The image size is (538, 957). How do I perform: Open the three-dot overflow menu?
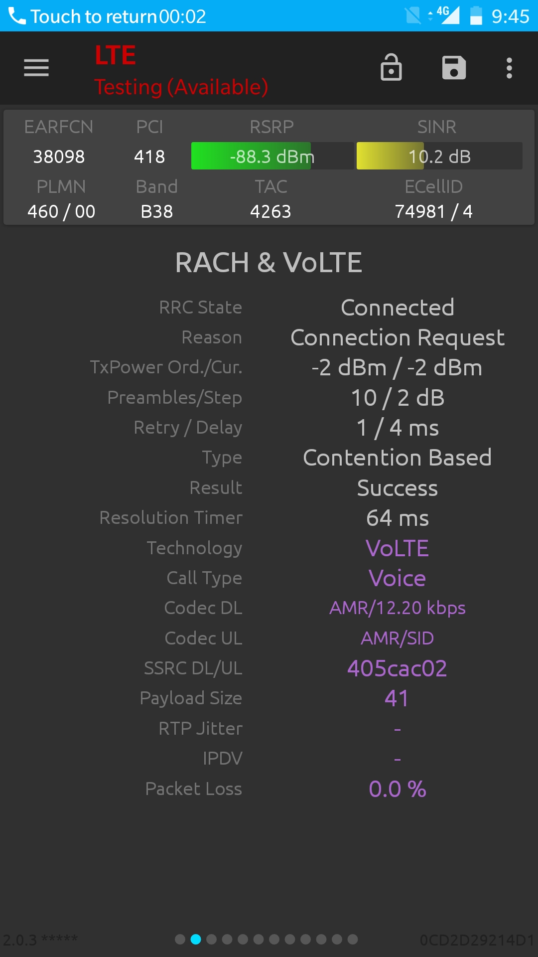(509, 68)
